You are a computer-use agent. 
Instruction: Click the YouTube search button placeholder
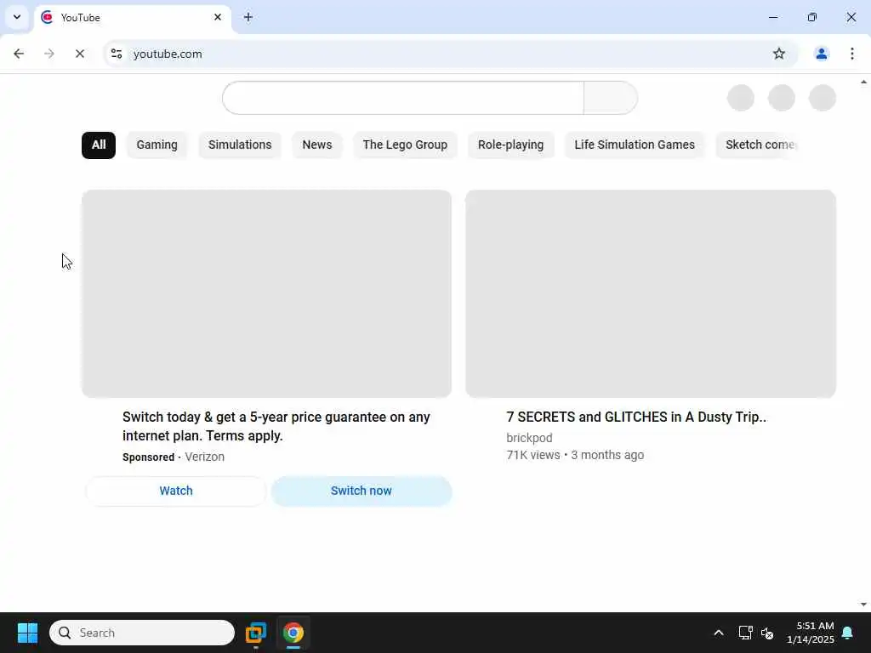coord(611,98)
